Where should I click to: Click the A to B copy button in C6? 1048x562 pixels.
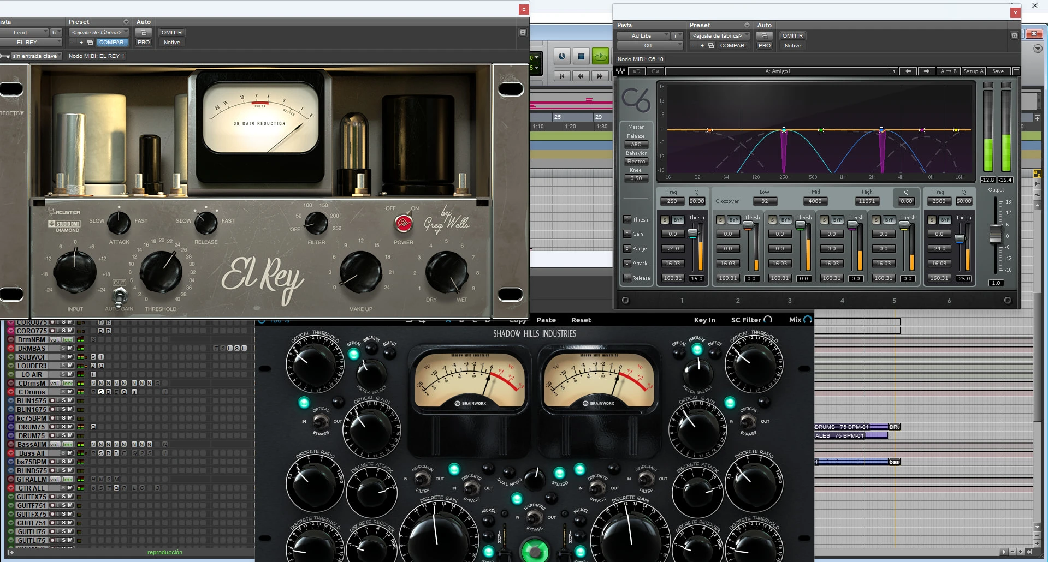(x=948, y=71)
